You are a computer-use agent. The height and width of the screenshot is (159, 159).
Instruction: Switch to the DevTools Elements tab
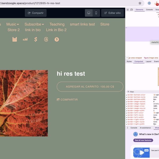coord(139,10)
